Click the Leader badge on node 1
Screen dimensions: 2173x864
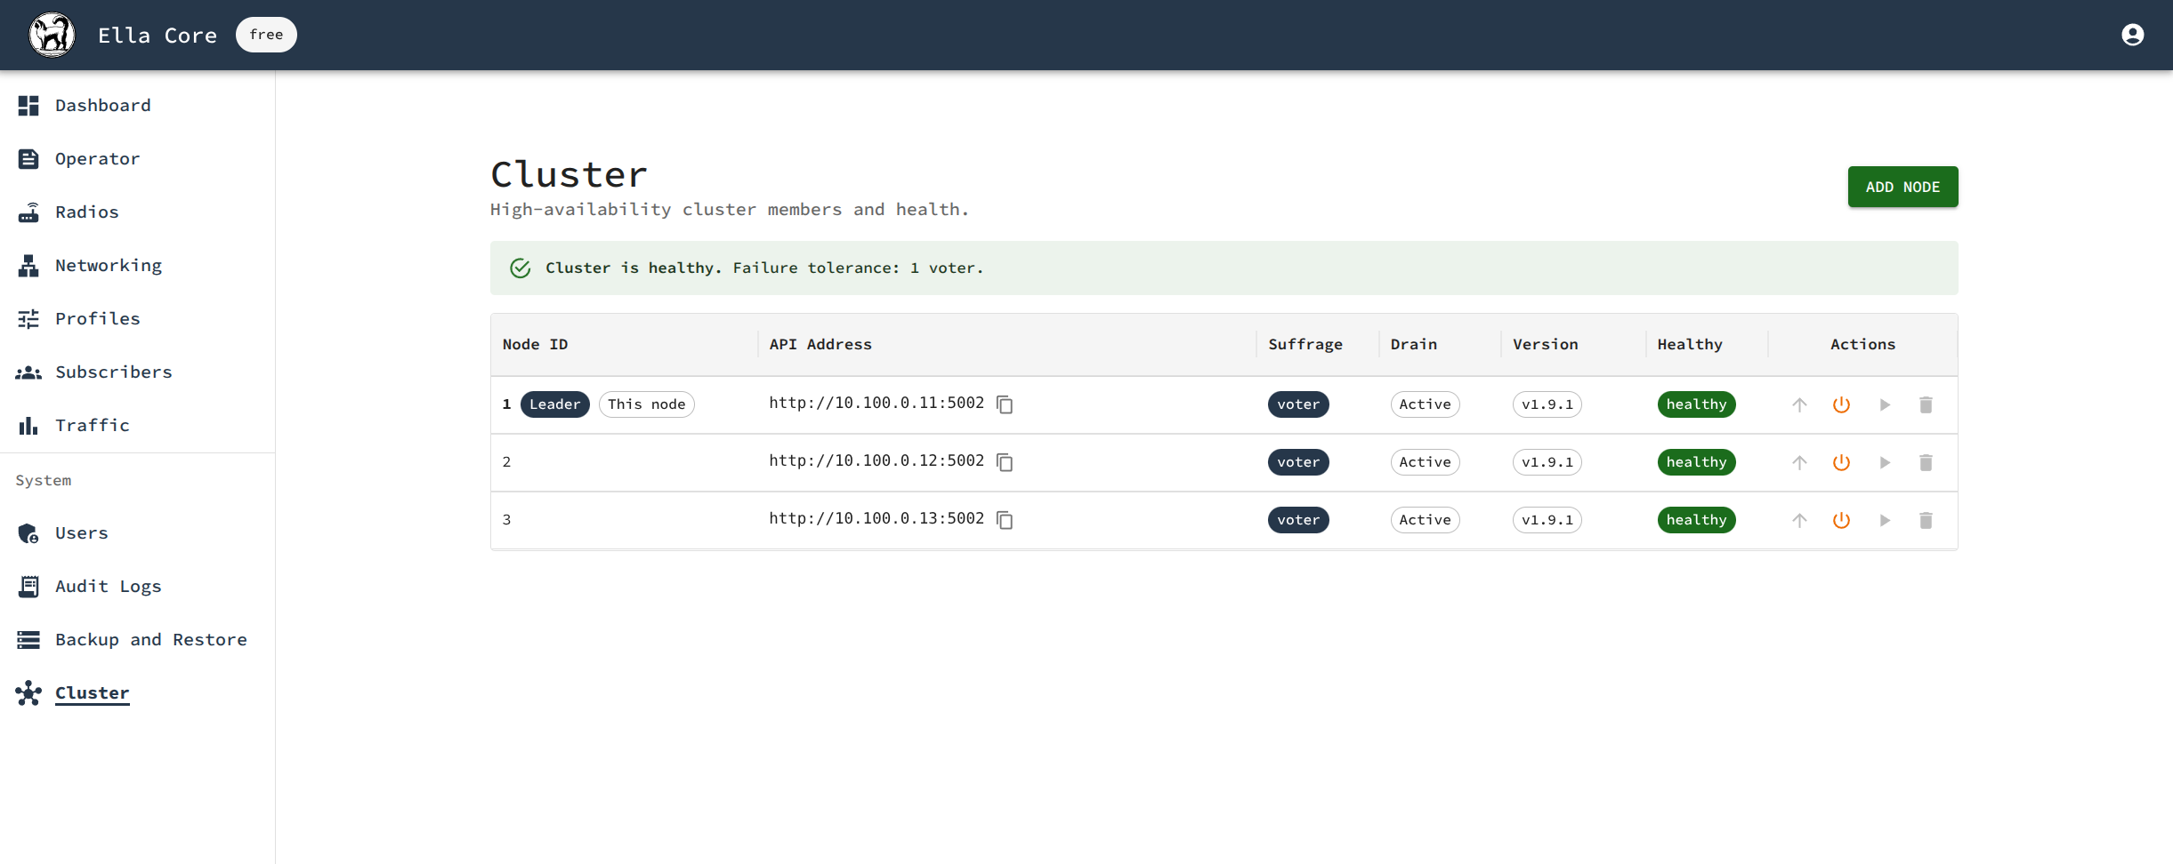[554, 404]
